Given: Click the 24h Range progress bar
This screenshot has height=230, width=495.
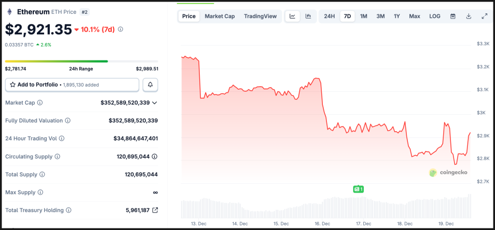Looking at the screenshot, I should (x=81, y=61).
